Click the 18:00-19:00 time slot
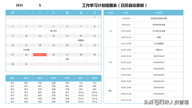 click(126, 81)
